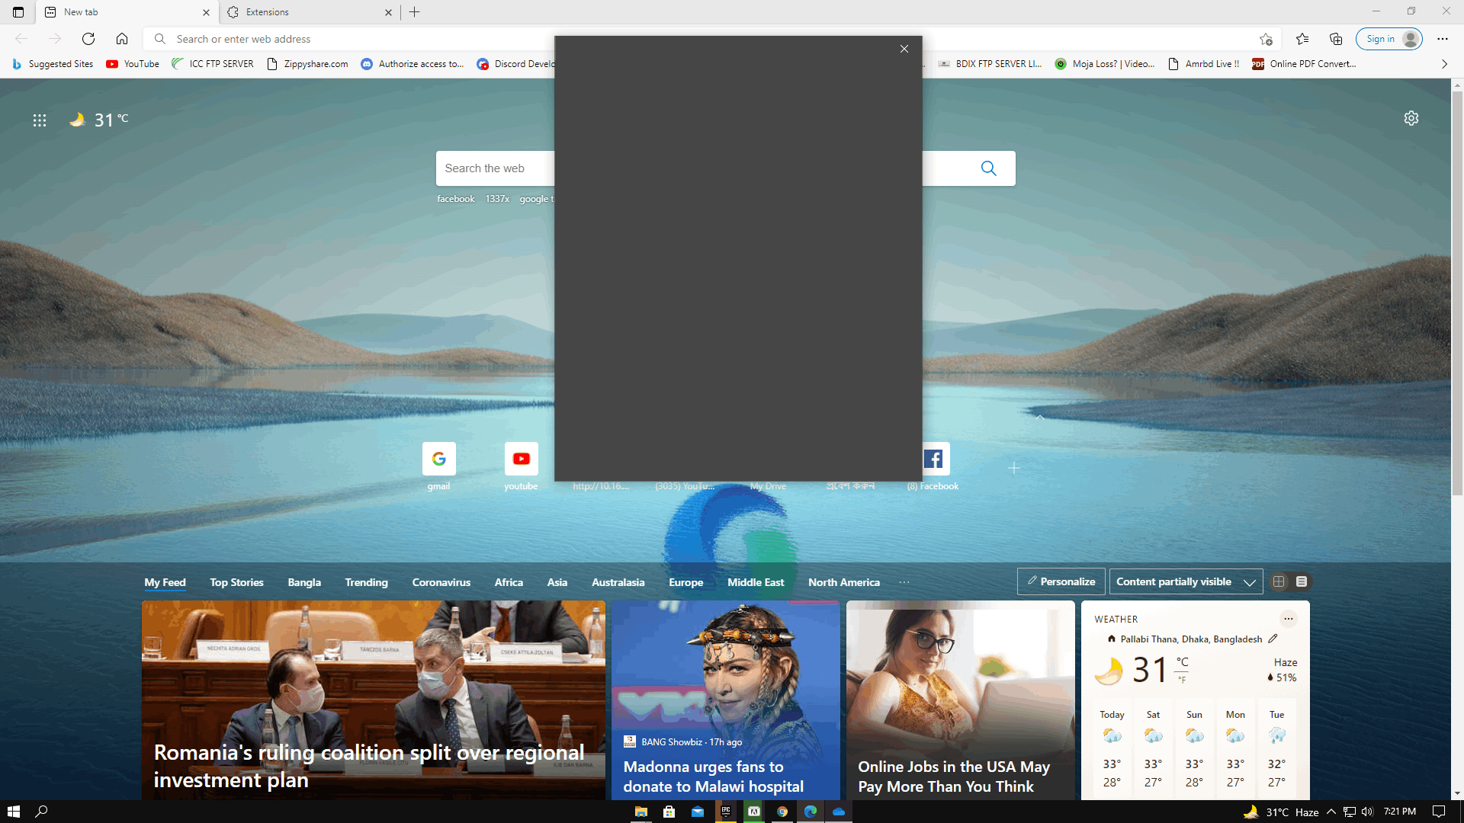This screenshot has width=1464, height=823.
Task: Select the Top Stories feed tab
Action: click(x=236, y=582)
